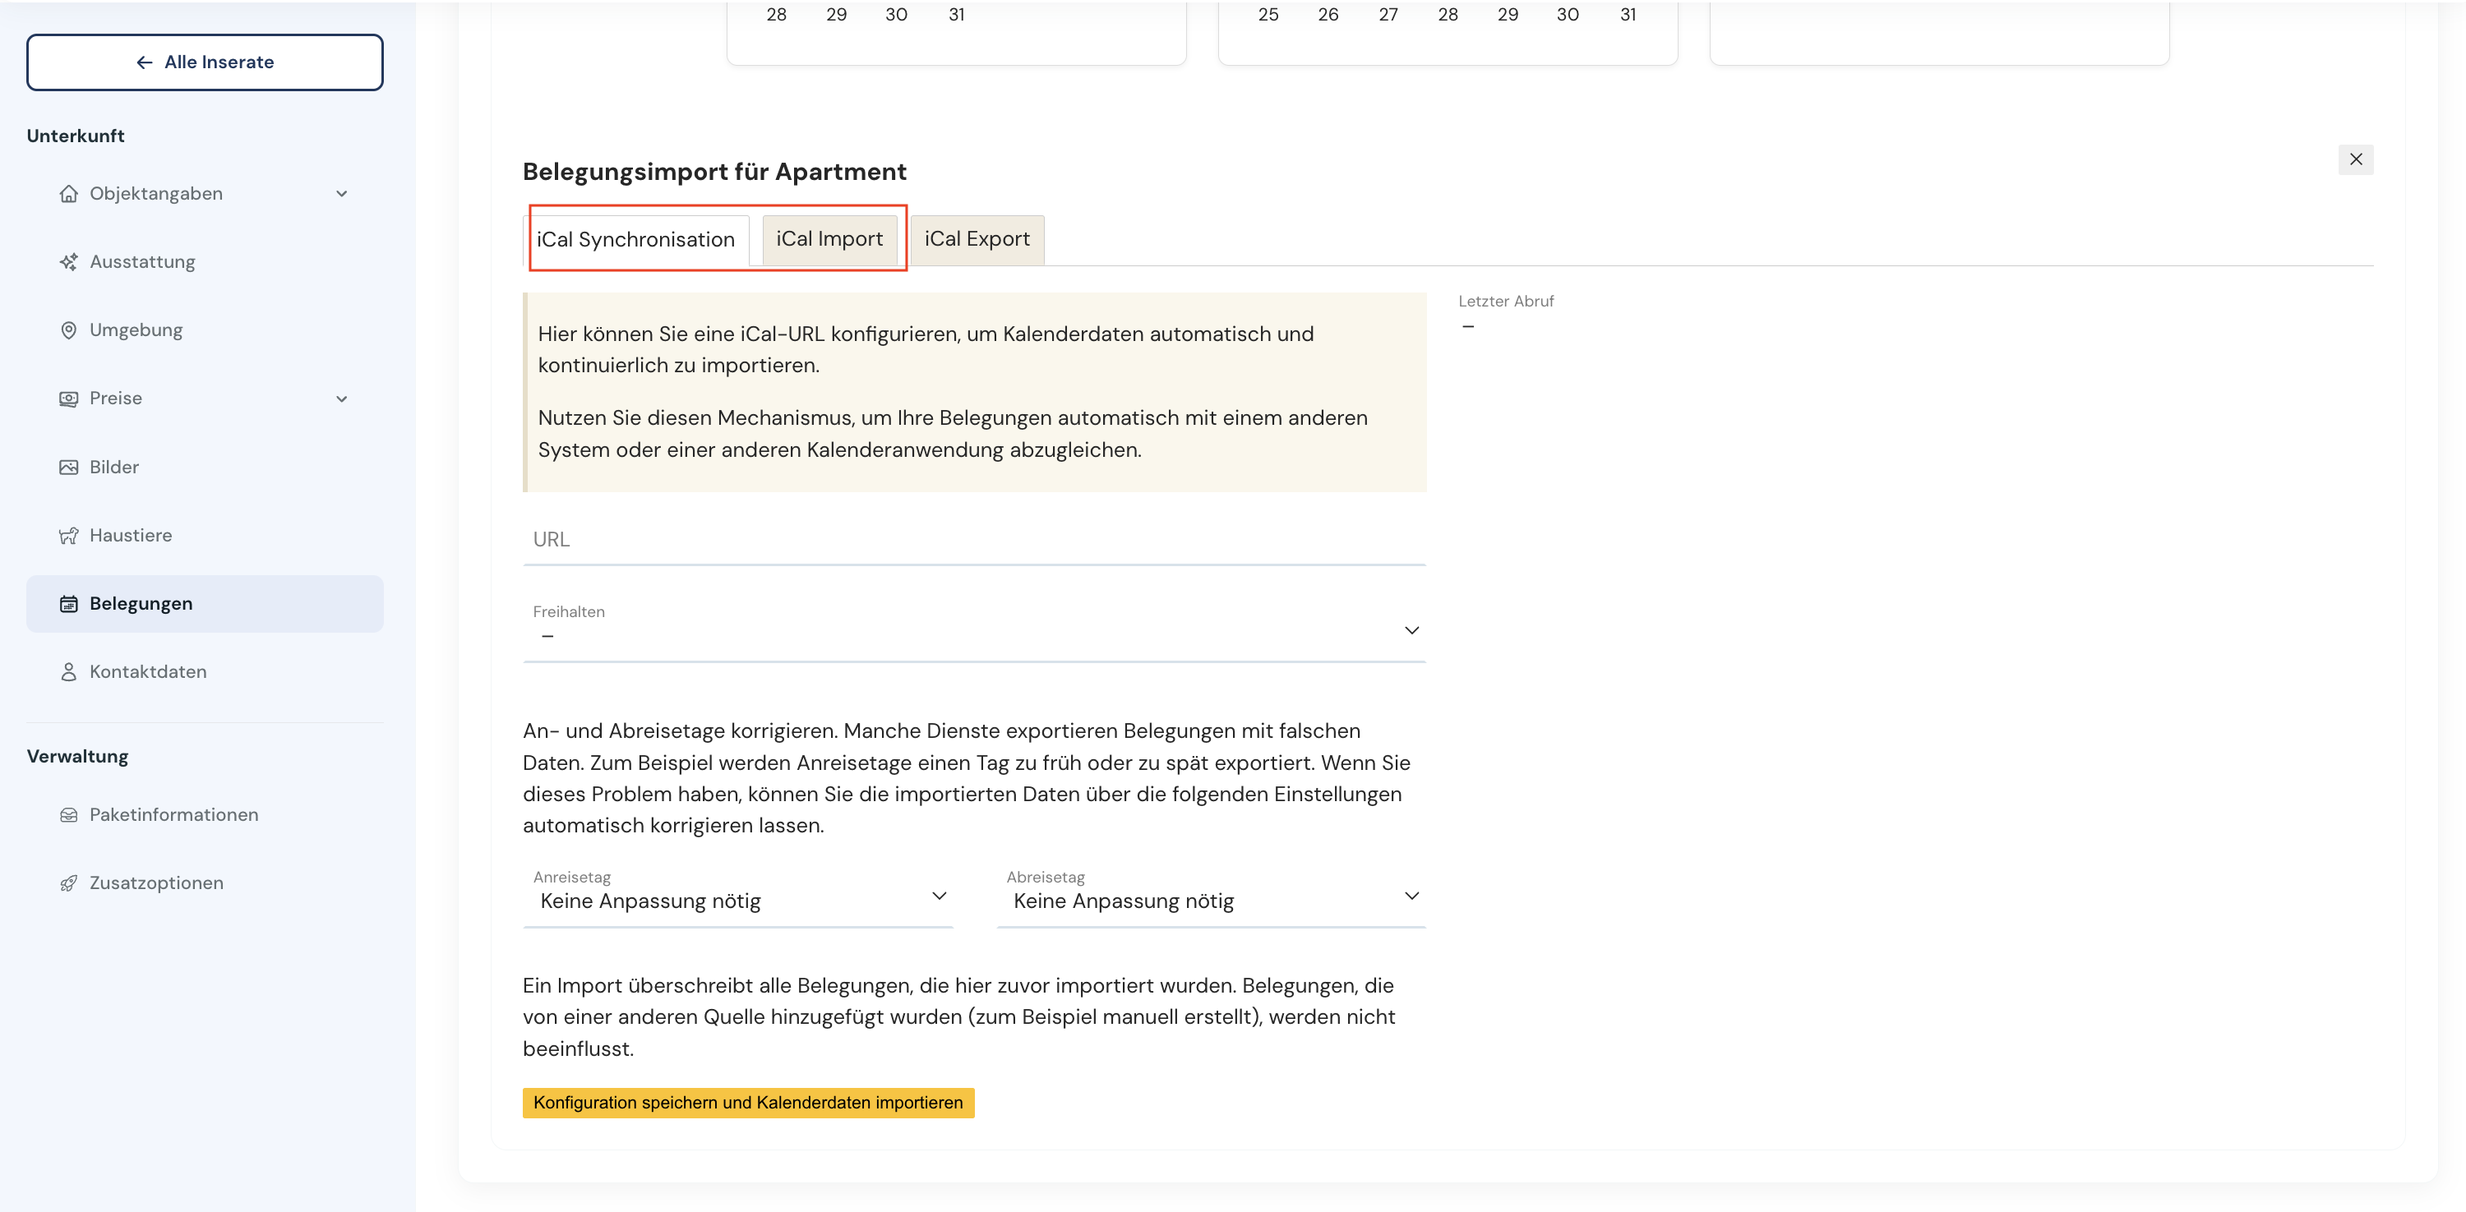
Task: Click the package icon beside Paketinformationen
Action: (68, 815)
